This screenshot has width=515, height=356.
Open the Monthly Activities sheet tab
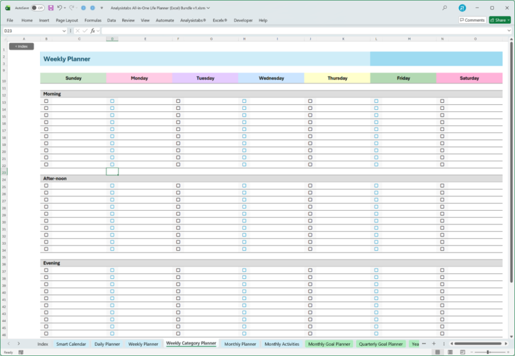pos(282,344)
